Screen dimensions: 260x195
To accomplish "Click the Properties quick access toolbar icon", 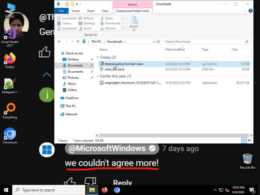I will click(67, 4).
